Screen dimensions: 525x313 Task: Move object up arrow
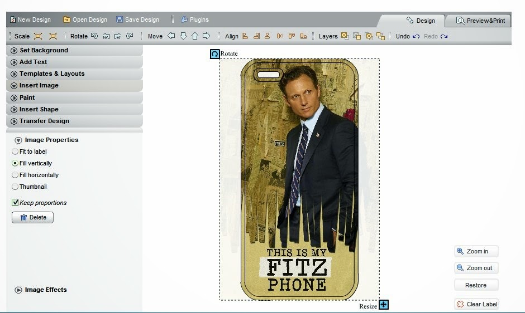click(195, 36)
